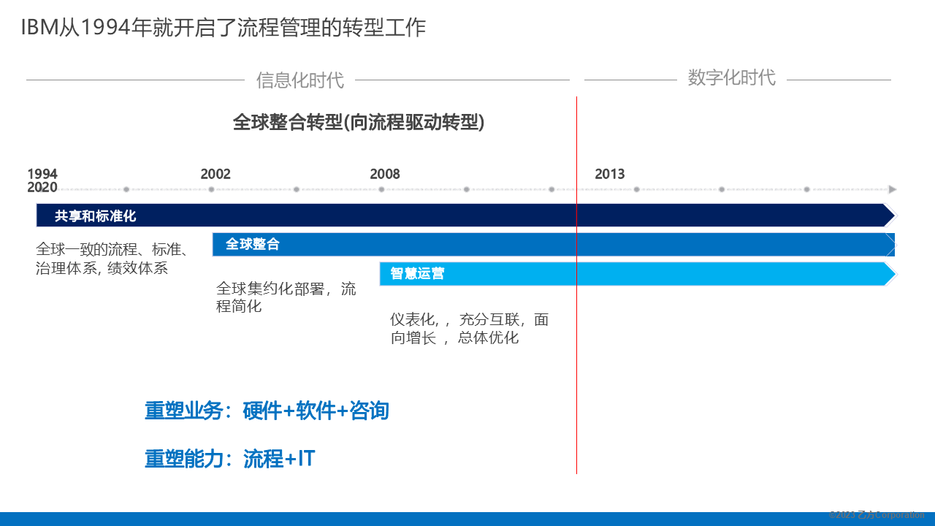Select the 全球整合 blue arrow bar

pyautogui.click(x=554, y=245)
